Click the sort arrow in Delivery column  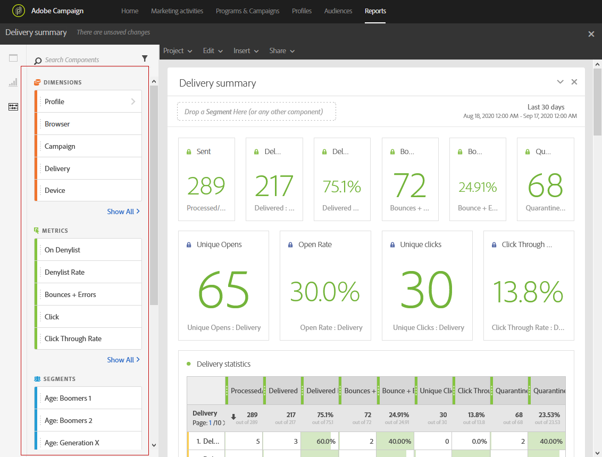tap(233, 417)
